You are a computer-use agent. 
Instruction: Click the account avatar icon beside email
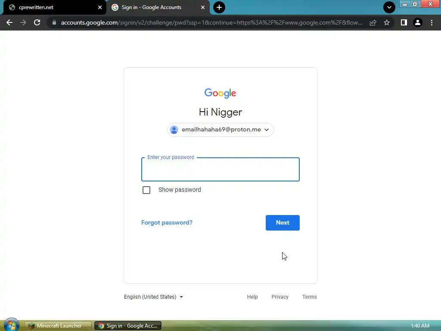click(174, 130)
